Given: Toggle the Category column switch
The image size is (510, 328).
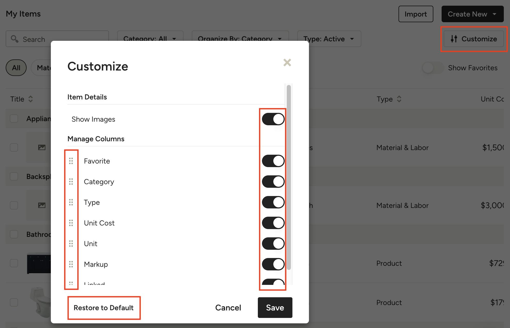Looking at the screenshot, I should pyautogui.click(x=273, y=182).
